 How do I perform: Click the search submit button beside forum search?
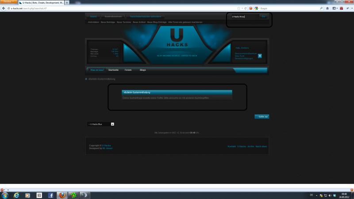(263, 16)
